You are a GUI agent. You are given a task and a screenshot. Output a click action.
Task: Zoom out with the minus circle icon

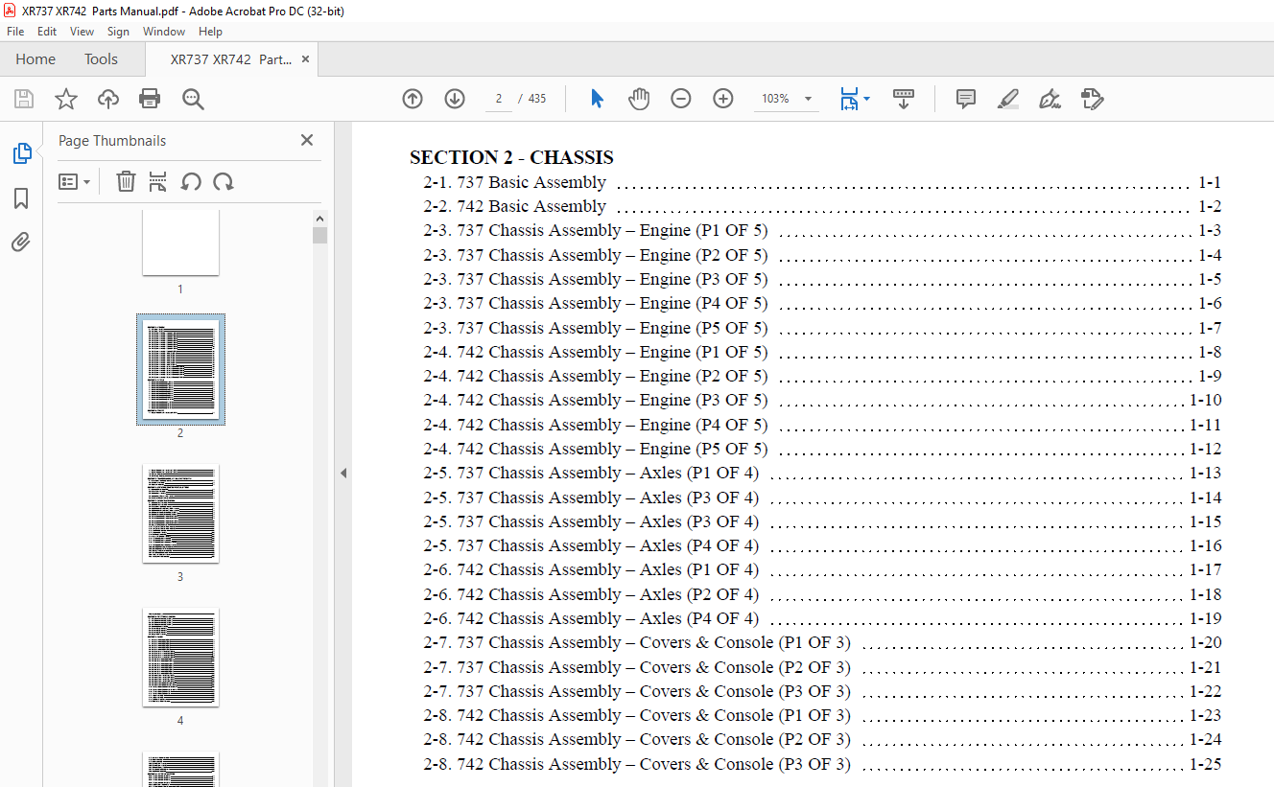[x=681, y=99]
